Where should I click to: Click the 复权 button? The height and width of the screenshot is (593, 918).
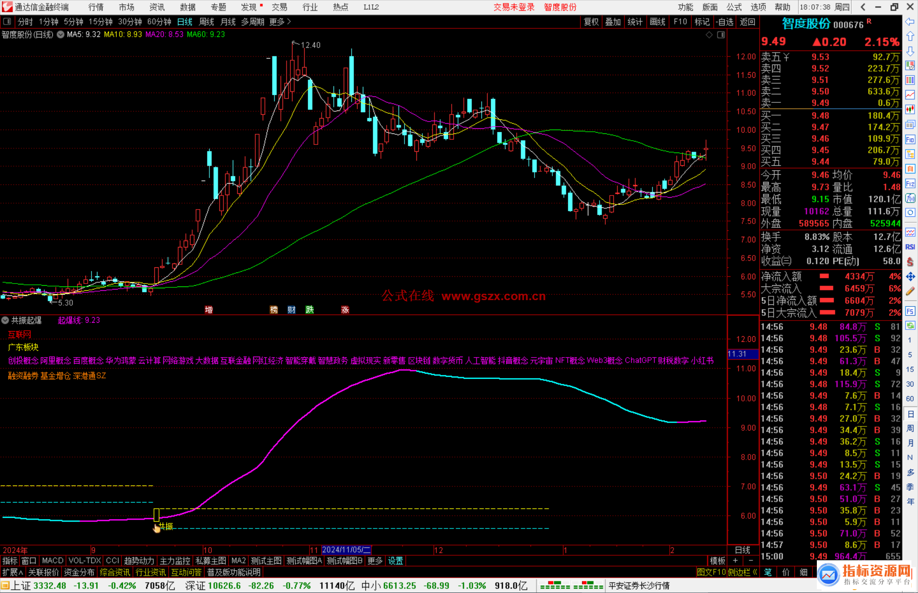[x=591, y=22]
